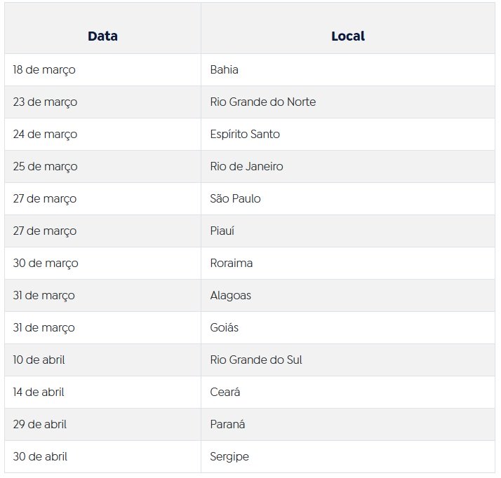Image resolution: width=501 pixels, height=478 pixels.
Task: Select the 18 de março date cell
Action: pos(44,70)
